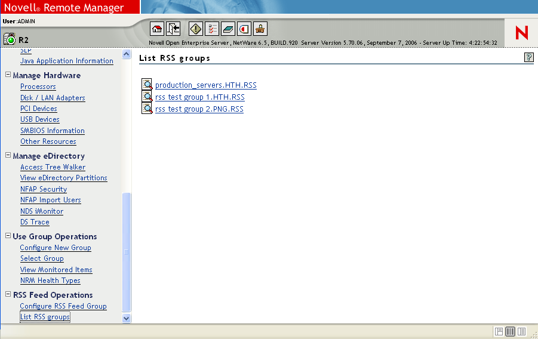This screenshot has height=339, width=538.
Task: Click the sidebar scroll up arrow
Action: (x=126, y=54)
